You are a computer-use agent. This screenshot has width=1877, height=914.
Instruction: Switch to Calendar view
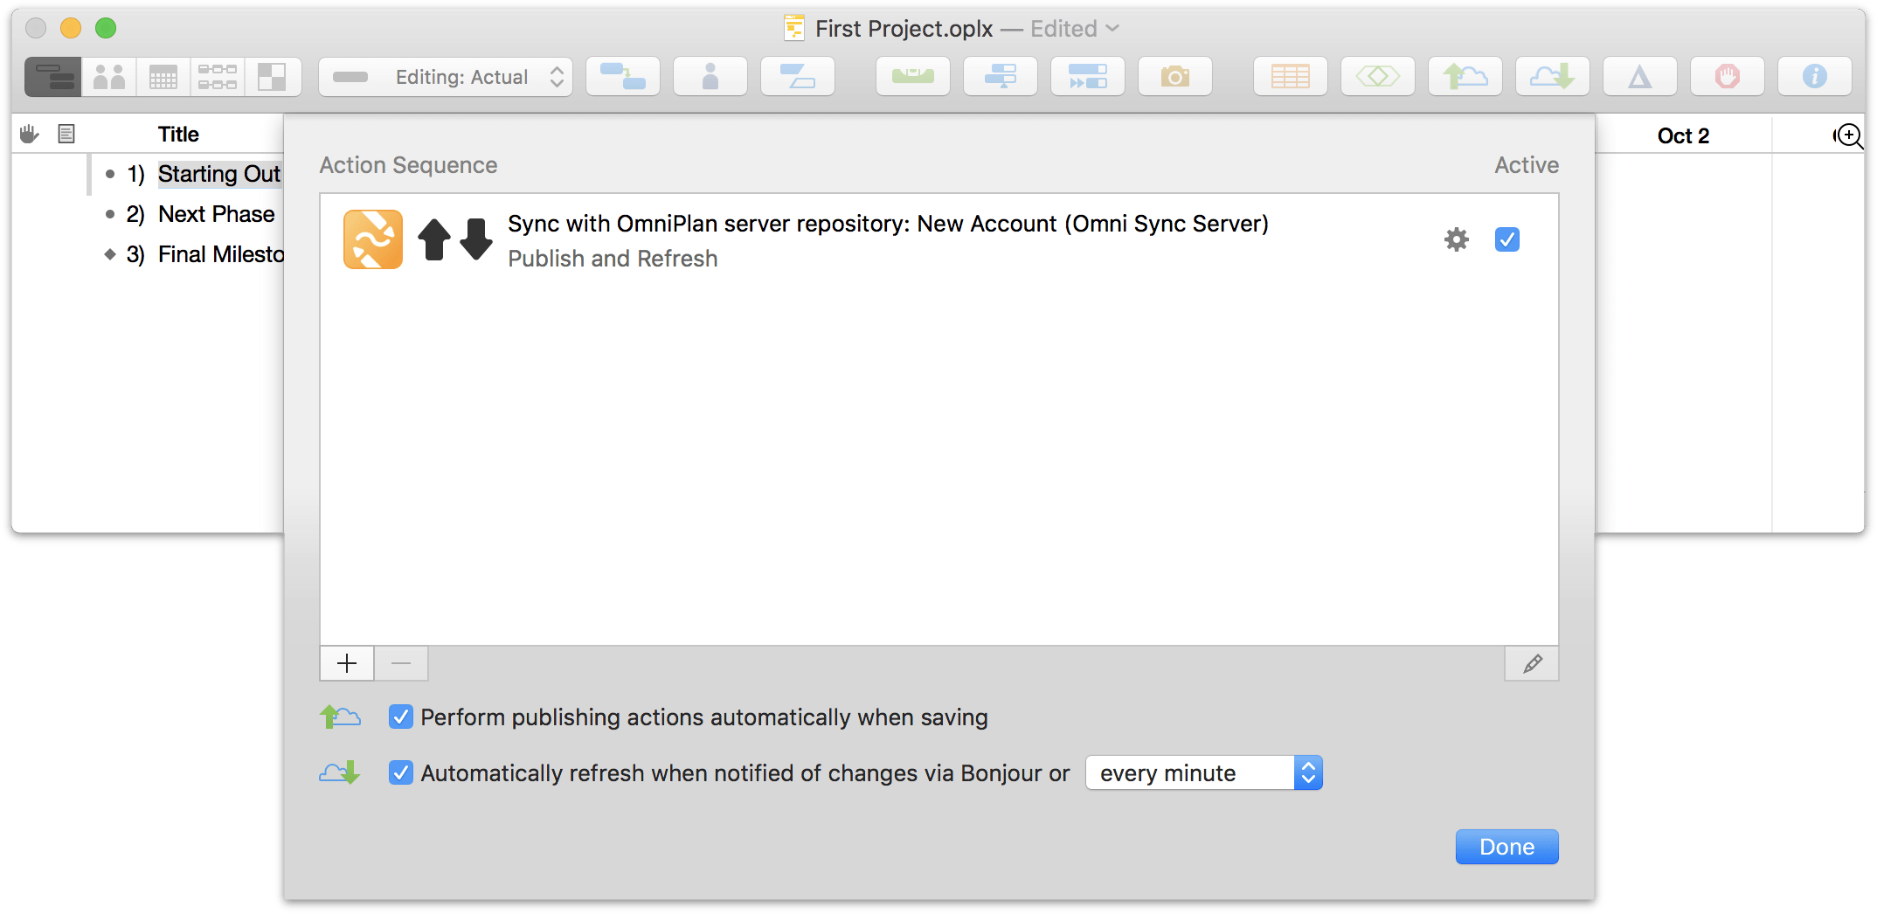pos(163,77)
